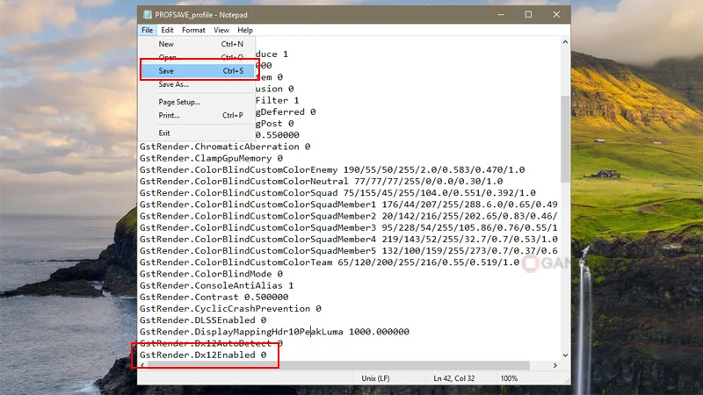Click the ColorBlindCustomColorSquadMember1 line
Image resolution: width=703 pixels, height=395 pixels.
tap(348, 205)
